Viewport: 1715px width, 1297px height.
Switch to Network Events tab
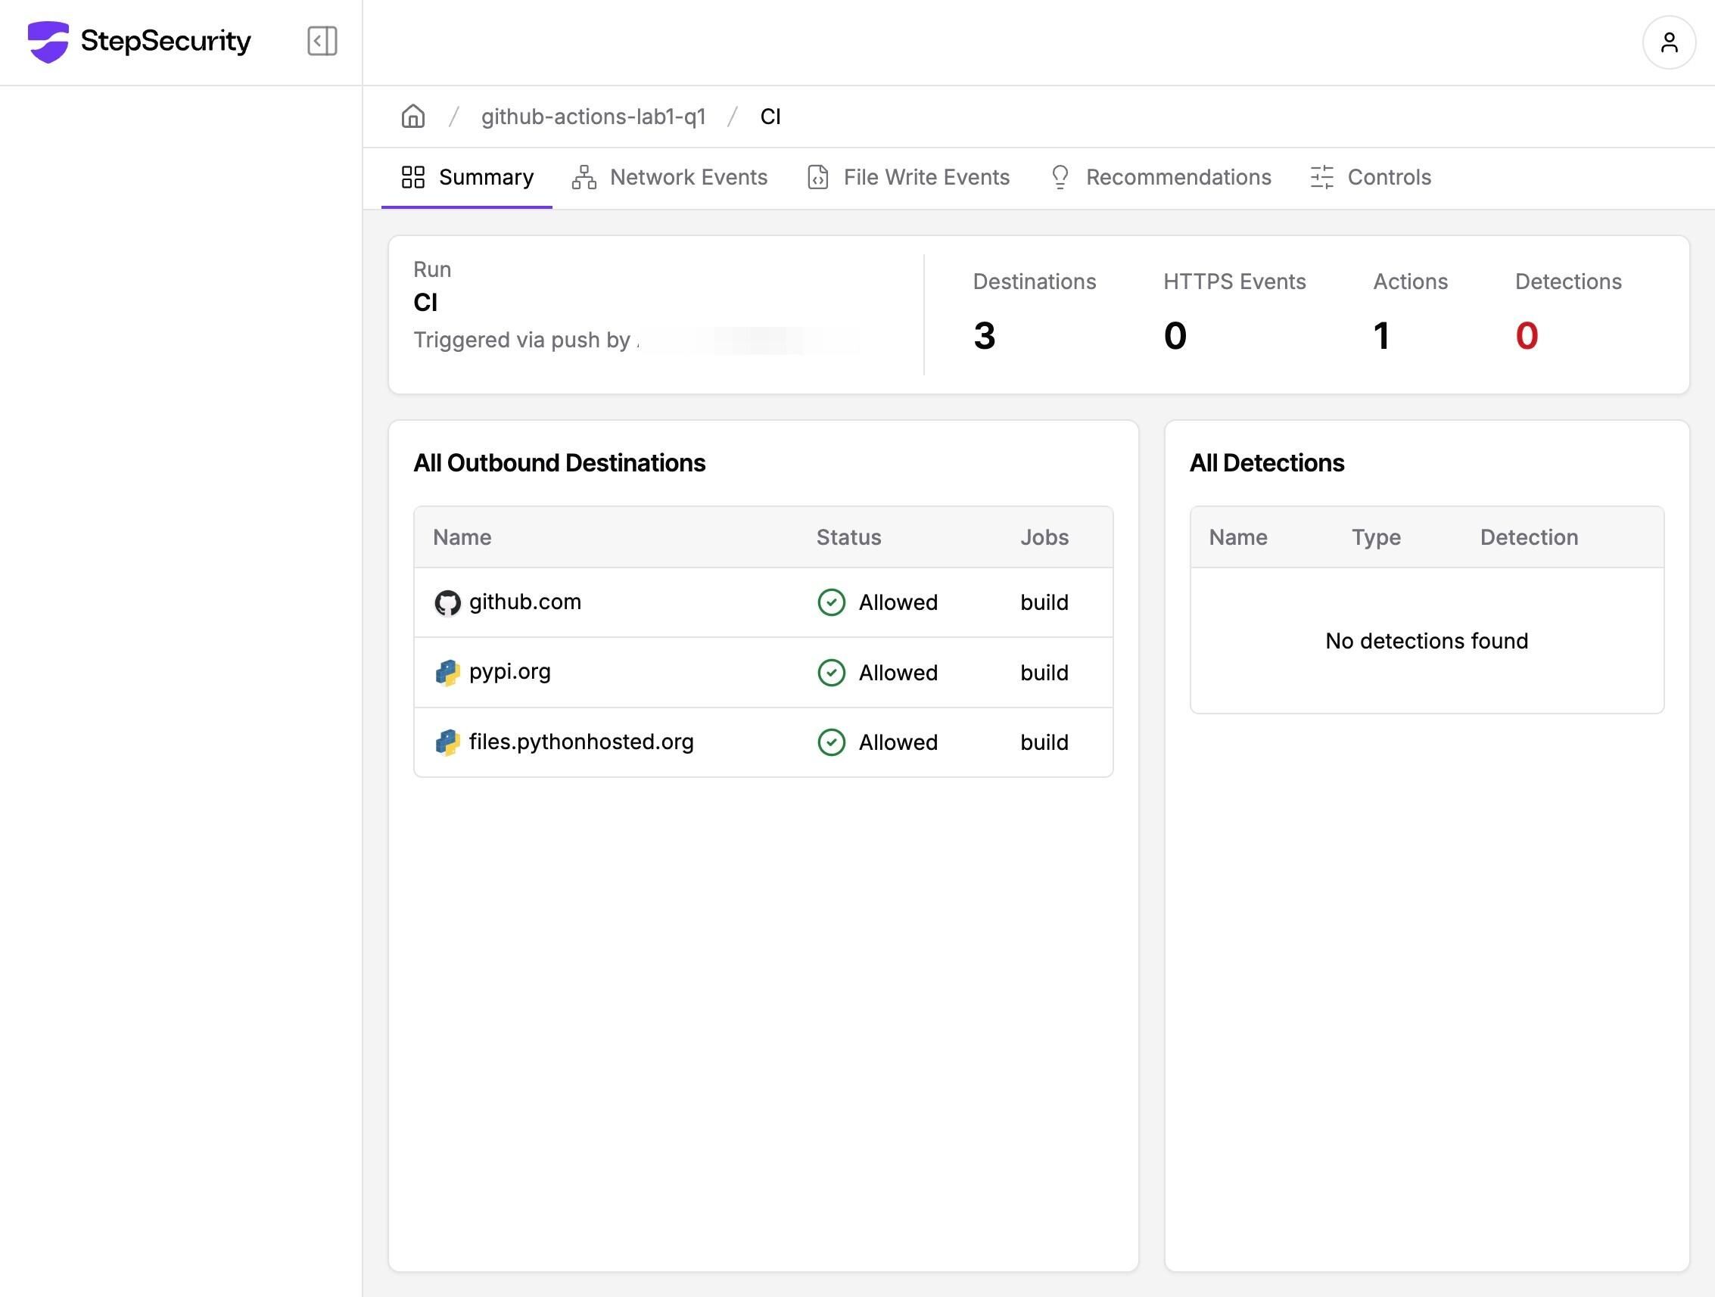670,178
